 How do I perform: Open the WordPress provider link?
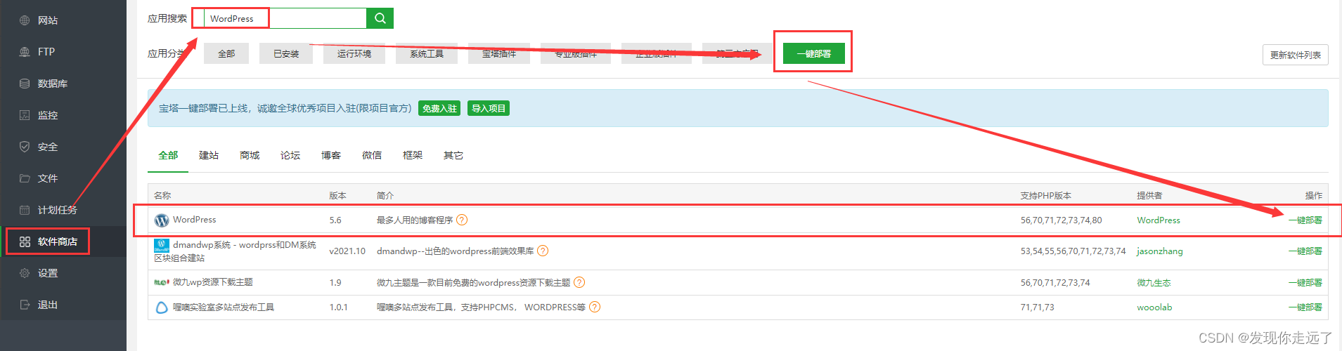(1159, 220)
